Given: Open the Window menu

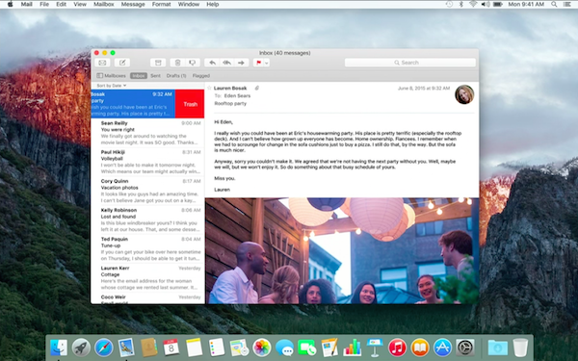Looking at the screenshot, I should (189, 5).
